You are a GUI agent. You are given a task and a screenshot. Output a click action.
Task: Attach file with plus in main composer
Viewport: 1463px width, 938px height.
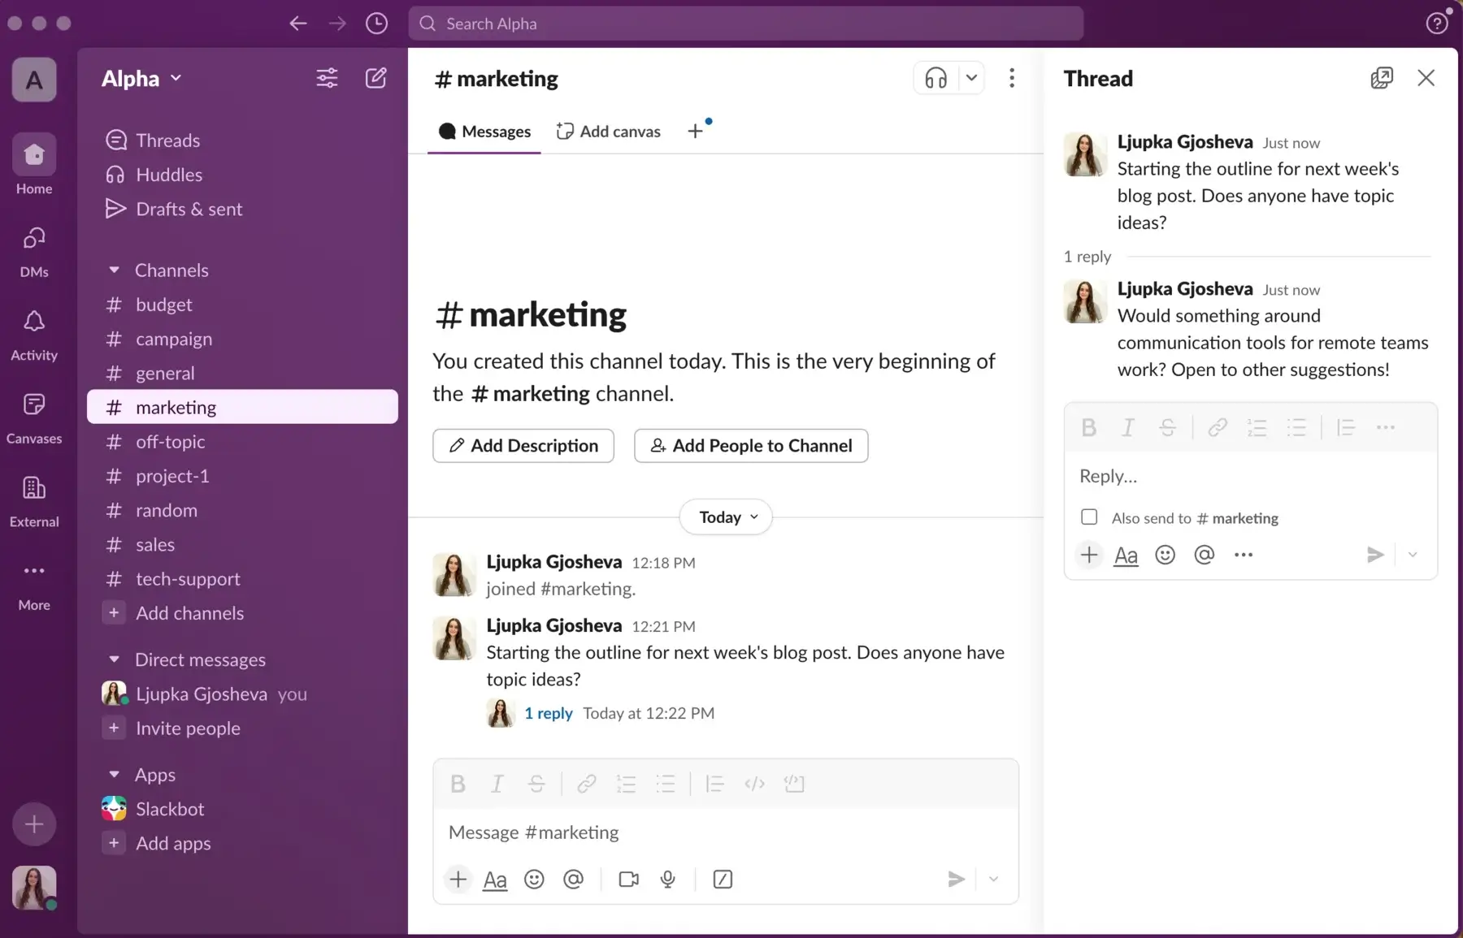coord(458,879)
